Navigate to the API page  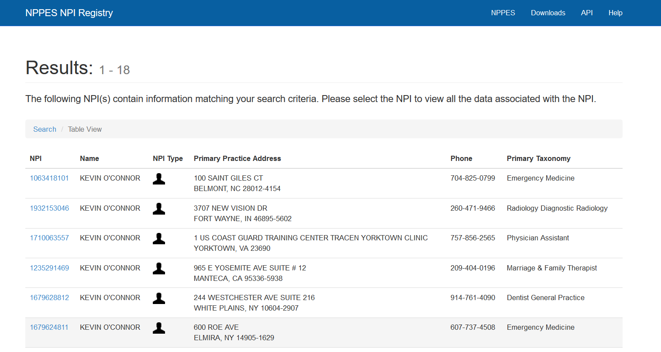[x=587, y=13]
